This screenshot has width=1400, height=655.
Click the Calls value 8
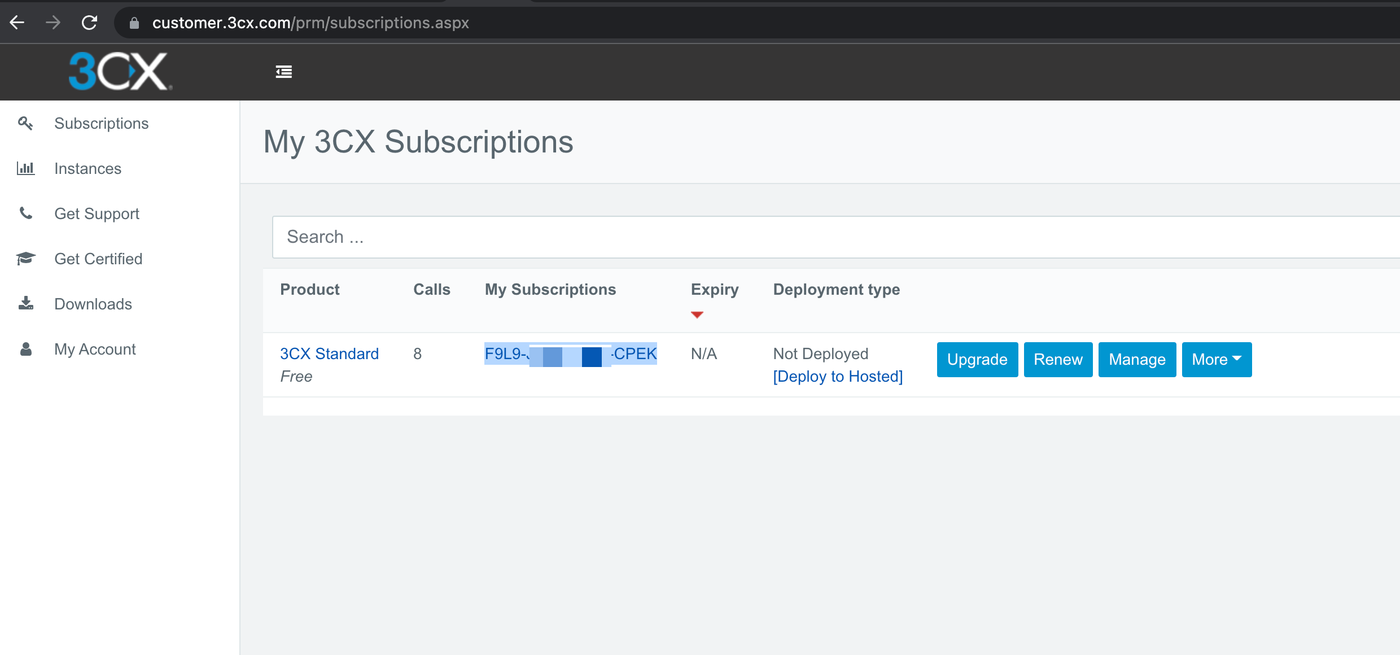pos(417,353)
